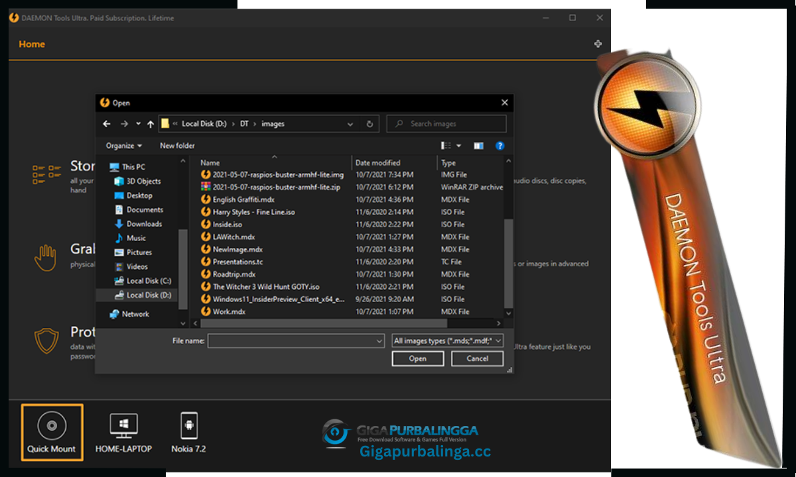The image size is (796, 477).
Task: Open the Home tab
Action: [32, 44]
